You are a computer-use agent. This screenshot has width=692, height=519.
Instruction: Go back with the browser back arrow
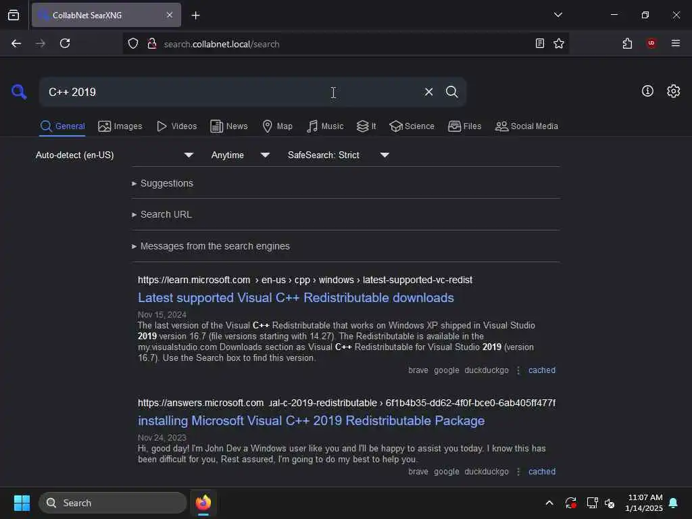tap(16, 43)
